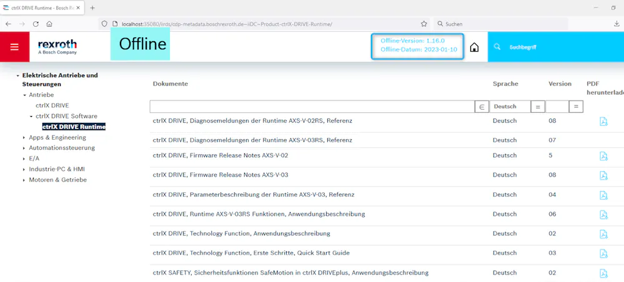The width and height of the screenshot is (624, 282).
Task: Open Parameterbeschreibung der Runtime AXS-V-03 document
Action: pos(254,195)
